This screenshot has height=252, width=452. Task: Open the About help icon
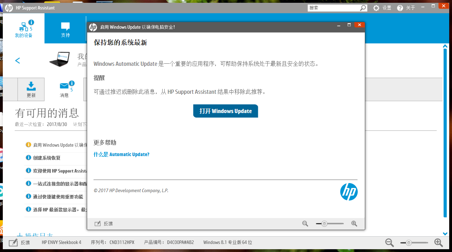400,8
